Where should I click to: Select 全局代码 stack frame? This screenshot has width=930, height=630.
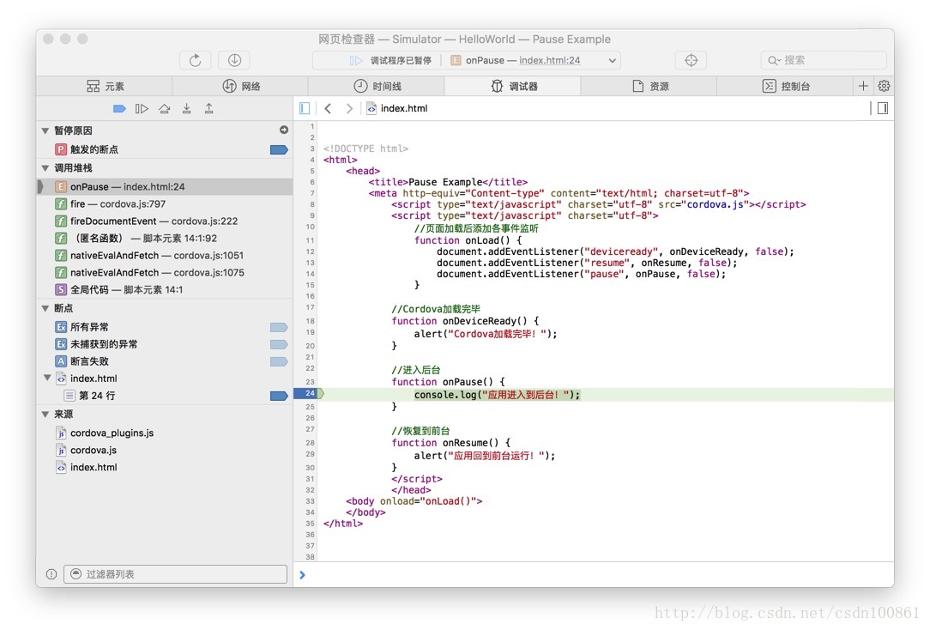pyautogui.click(x=164, y=290)
